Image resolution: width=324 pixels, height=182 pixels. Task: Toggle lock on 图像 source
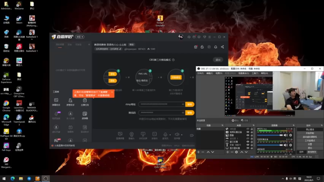click(252, 135)
